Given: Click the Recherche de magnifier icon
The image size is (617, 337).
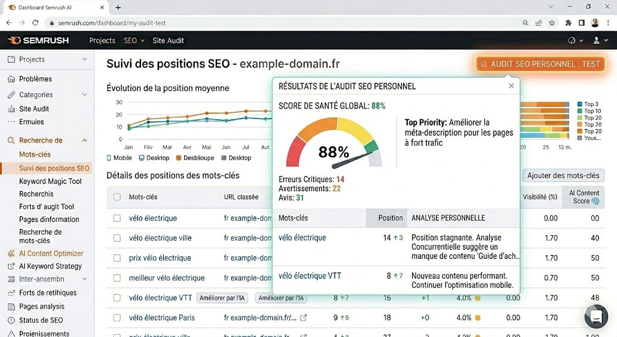Looking at the screenshot, I should tap(11, 140).
